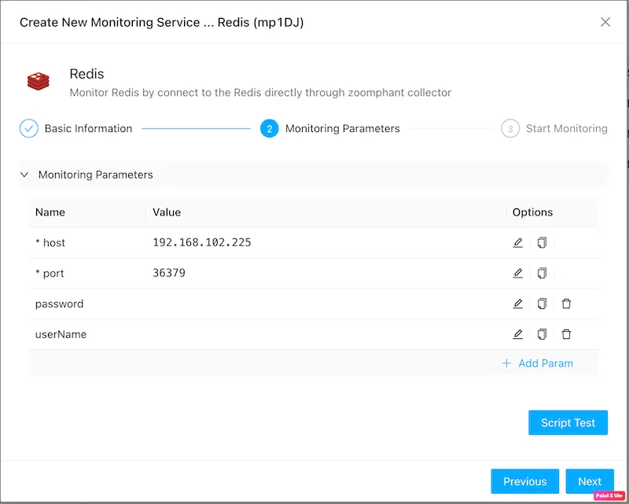Copy the password parameter
The width and height of the screenshot is (629, 504).
tap(542, 304)
